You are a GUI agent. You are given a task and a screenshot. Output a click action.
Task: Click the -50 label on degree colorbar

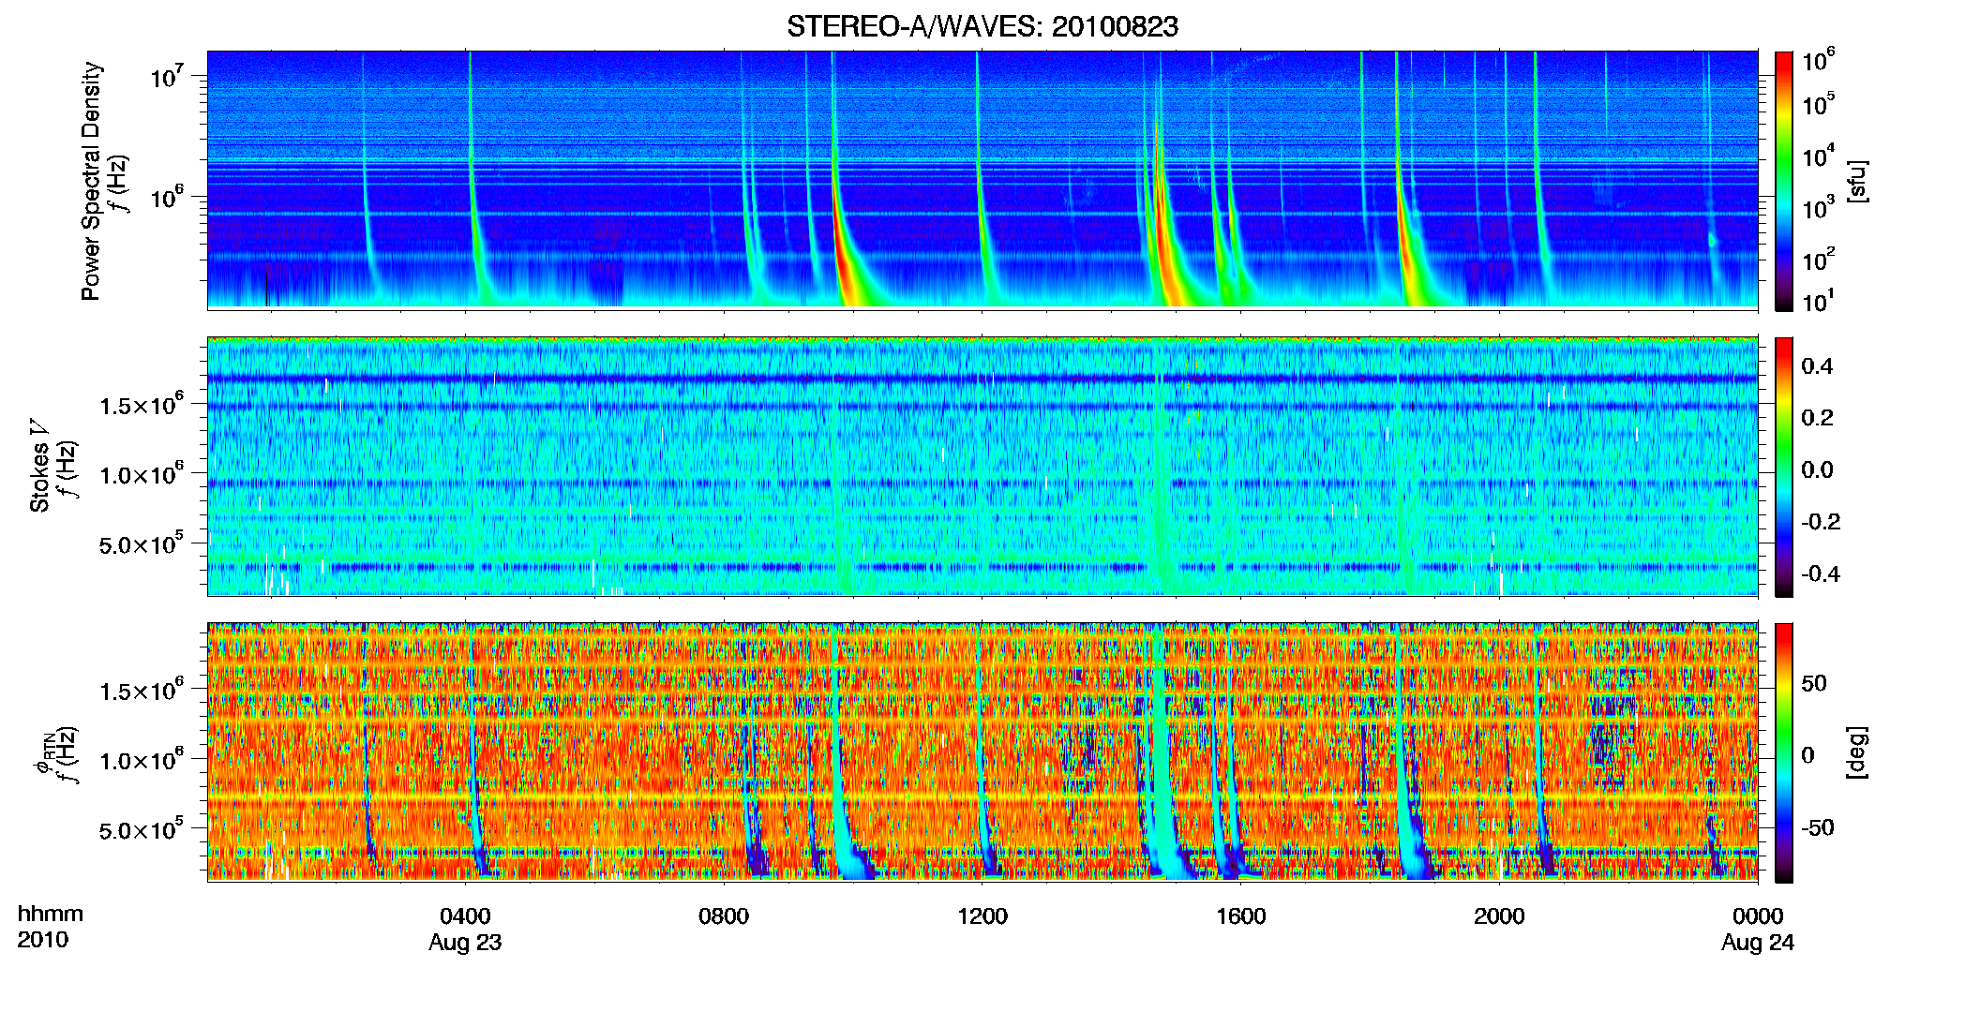pos(1818,827)
